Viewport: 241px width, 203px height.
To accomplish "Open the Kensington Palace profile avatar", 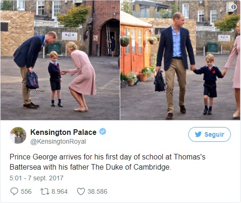I will point(18,135).
